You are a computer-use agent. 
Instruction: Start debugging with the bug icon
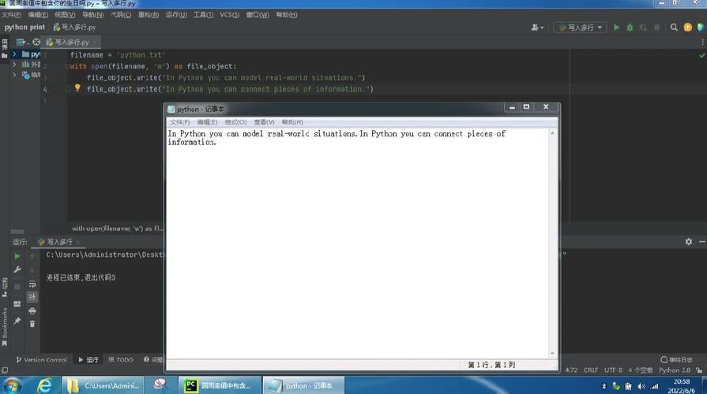[630, 28]
